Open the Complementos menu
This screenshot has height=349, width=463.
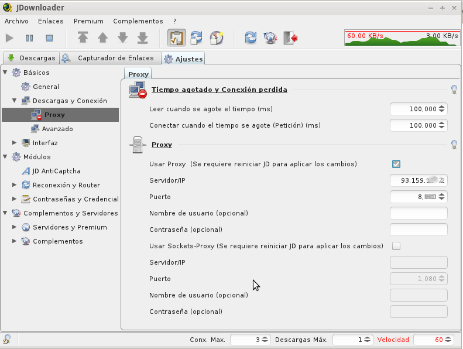pos(138,21)
